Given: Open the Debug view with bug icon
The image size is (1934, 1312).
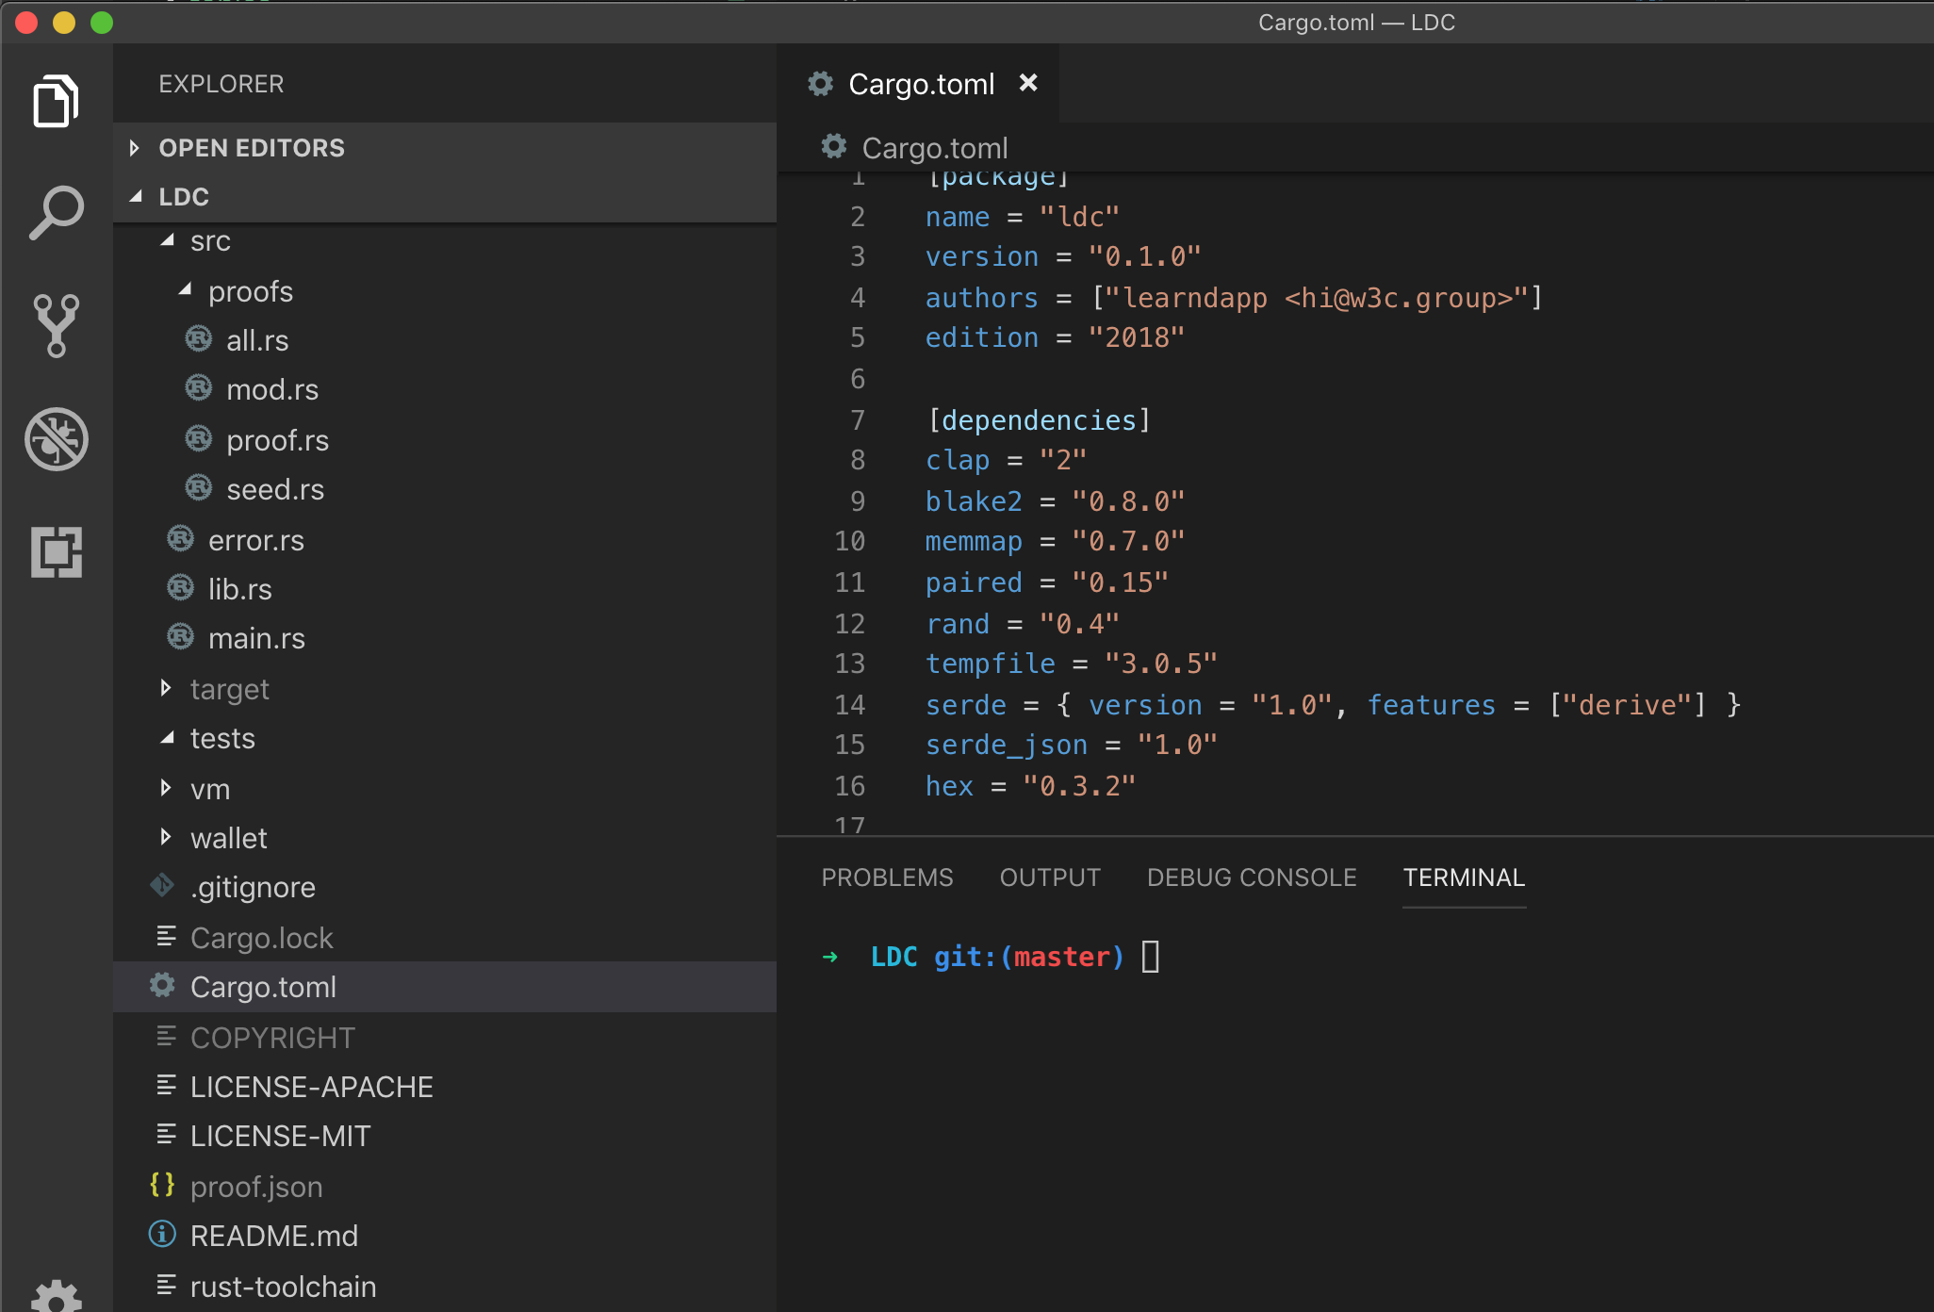Looking at the screenshot, I should [x=56, y=439].
